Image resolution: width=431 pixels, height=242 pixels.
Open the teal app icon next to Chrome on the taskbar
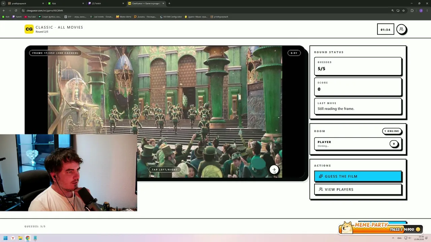click(35, 238)
